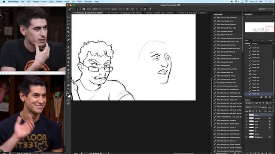Viewport: 275px width, 154px height.
Task: Select the Lasso tool
Action: tap(68, 24)
